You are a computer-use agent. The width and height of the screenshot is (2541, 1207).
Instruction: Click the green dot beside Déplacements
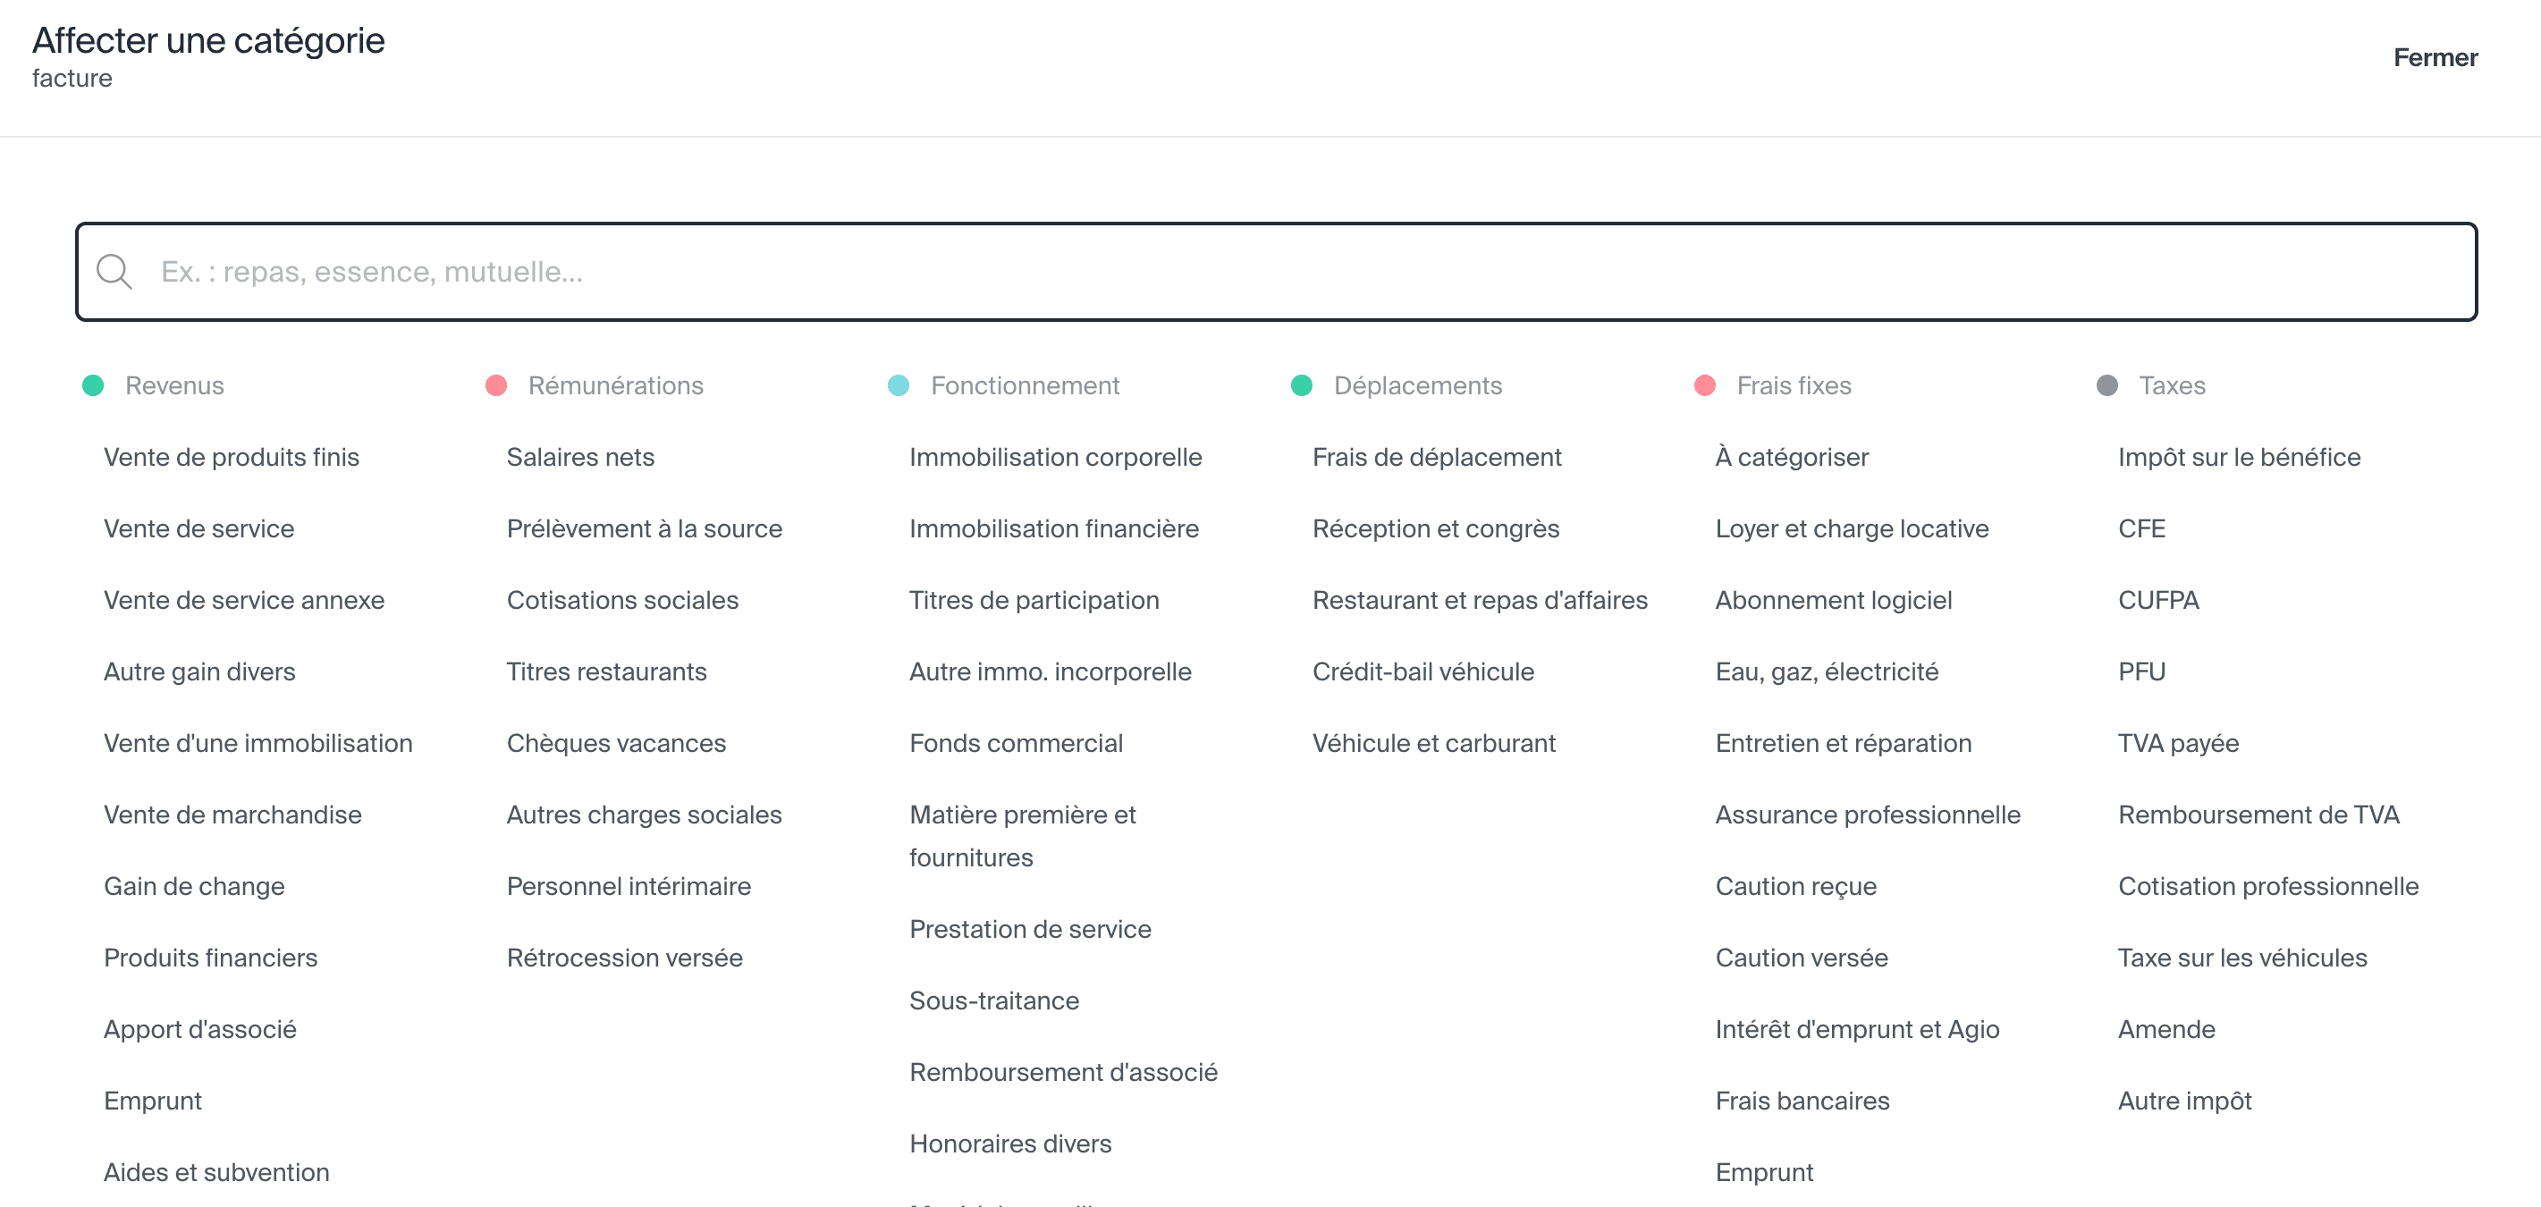click(x=1302, y=385)
